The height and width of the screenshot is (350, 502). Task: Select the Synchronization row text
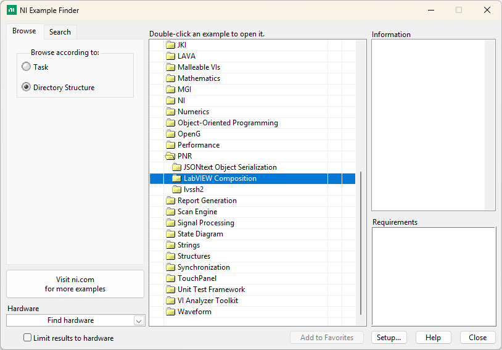pos(204,267)
